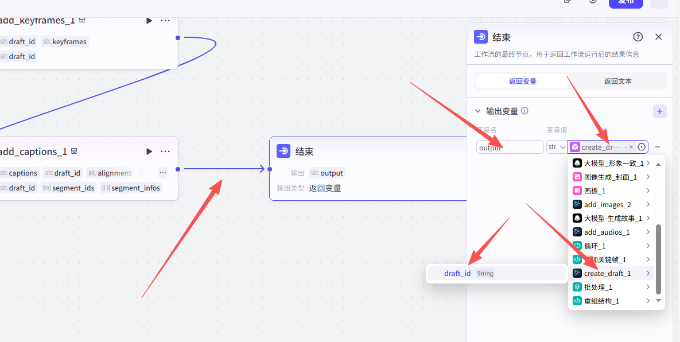
Task: Collapse the 输出变量 section
Action: coord(478,111)
